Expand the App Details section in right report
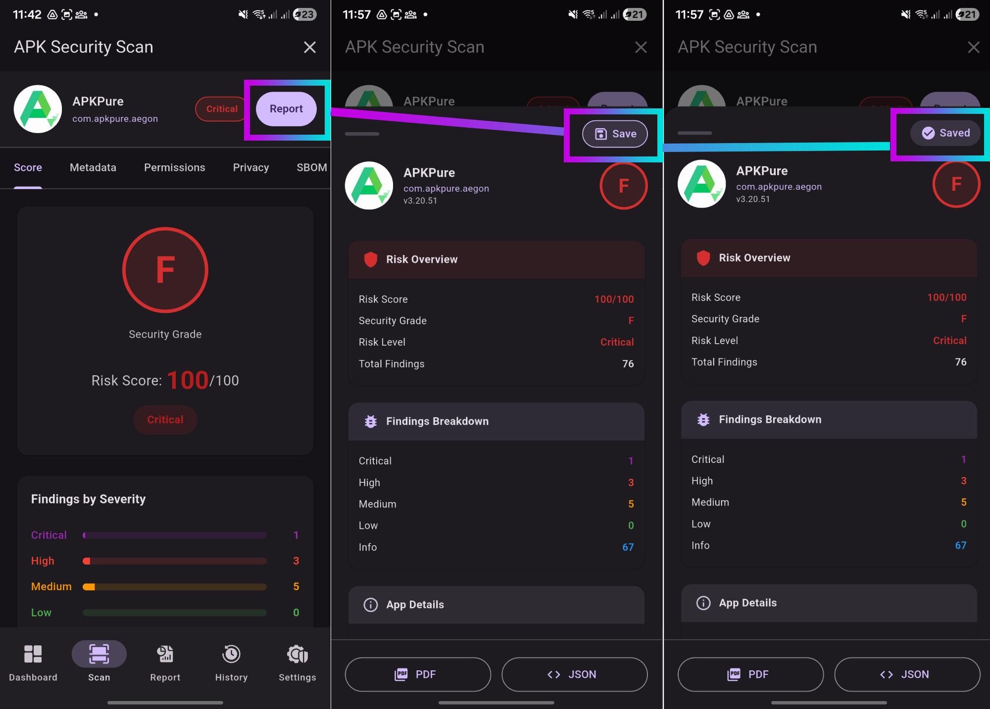The image size is (990, 709). [829, 603]
